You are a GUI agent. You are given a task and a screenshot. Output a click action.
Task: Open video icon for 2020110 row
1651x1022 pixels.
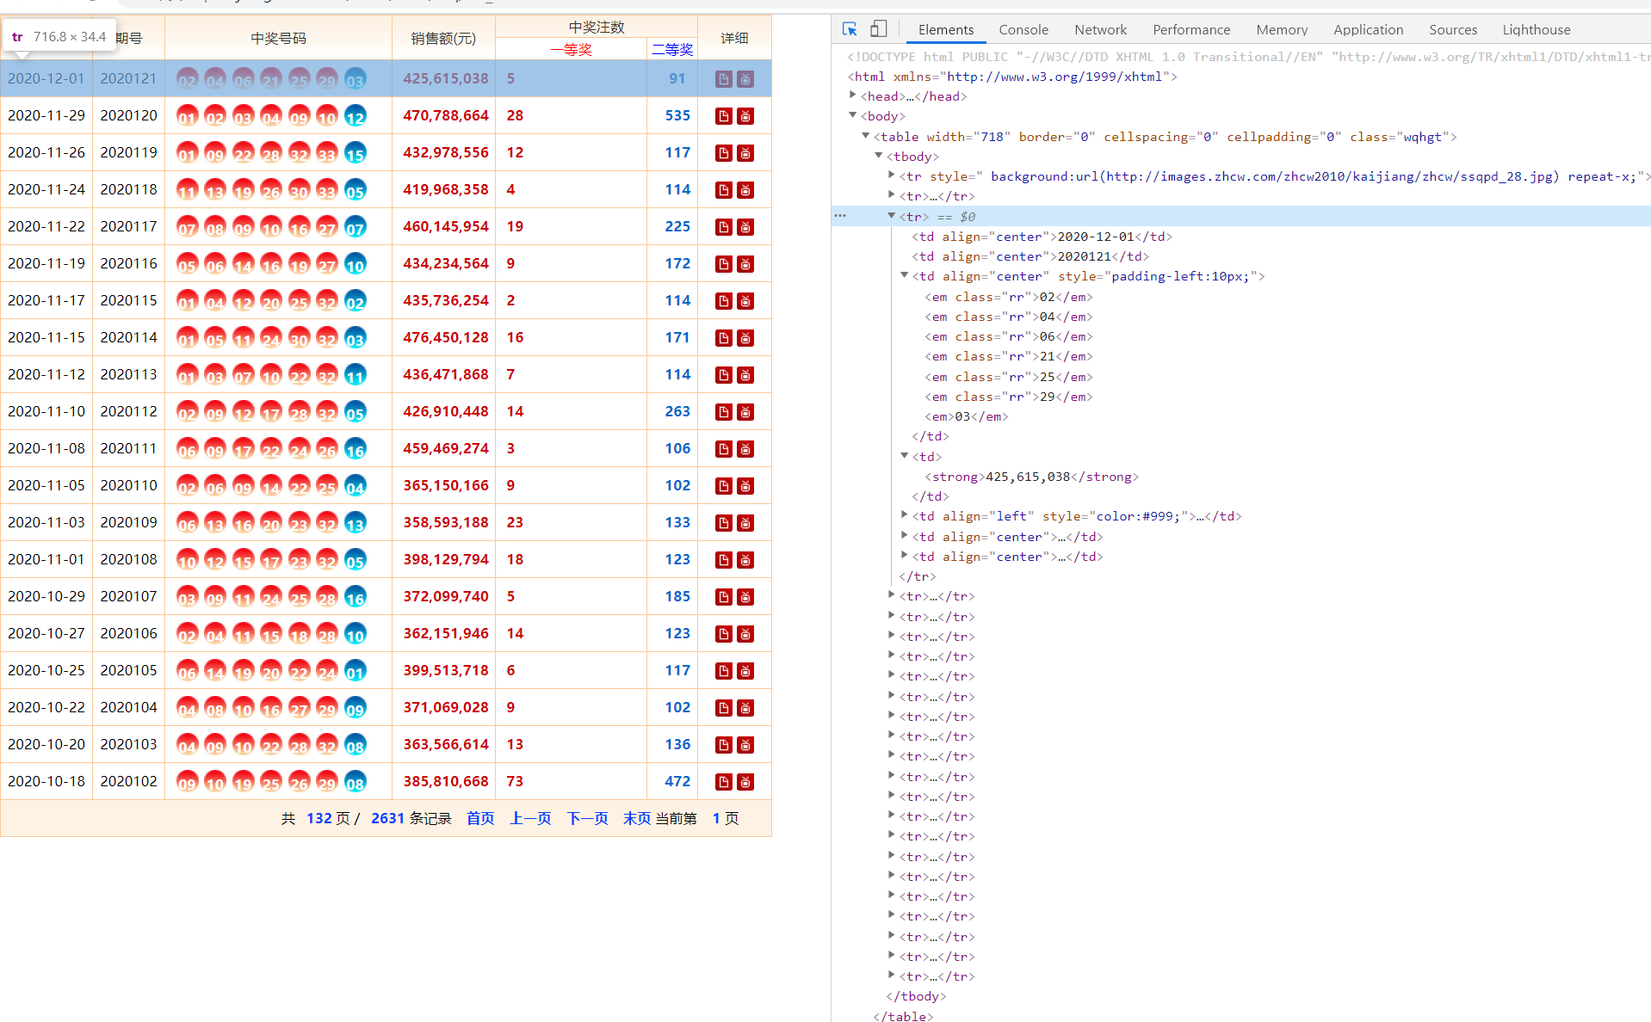click(x=745, y=486)
